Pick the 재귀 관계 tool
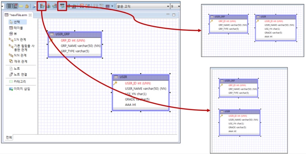The height and width of the screenshot is (154, 306). (x=18, y=61)
